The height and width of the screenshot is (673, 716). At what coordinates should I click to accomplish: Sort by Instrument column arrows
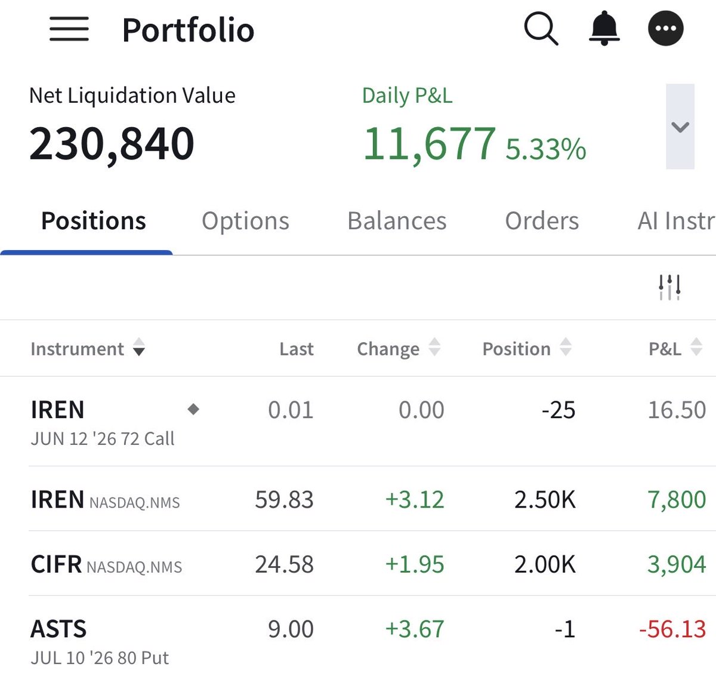[138, 347]
